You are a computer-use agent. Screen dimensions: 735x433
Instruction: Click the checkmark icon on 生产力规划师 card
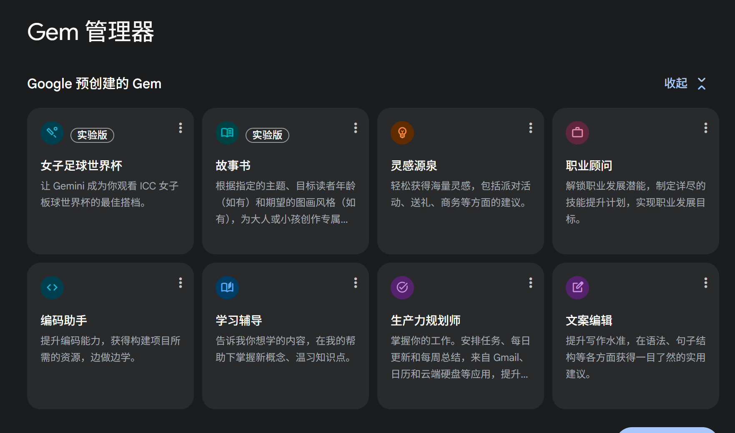click(x=402, y=288)
